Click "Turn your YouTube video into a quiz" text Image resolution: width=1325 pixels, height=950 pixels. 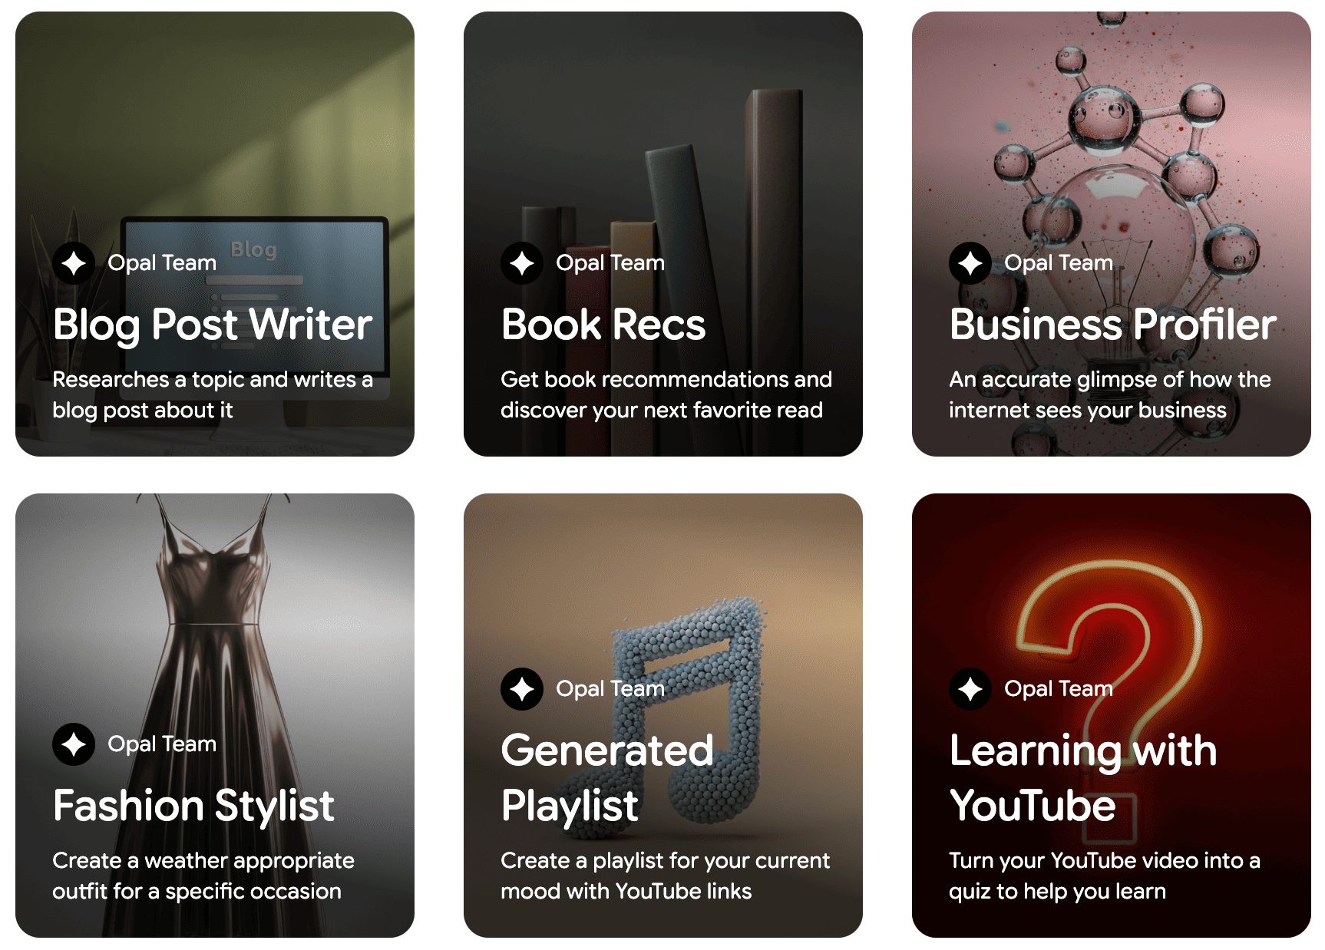pos(1105,876)
